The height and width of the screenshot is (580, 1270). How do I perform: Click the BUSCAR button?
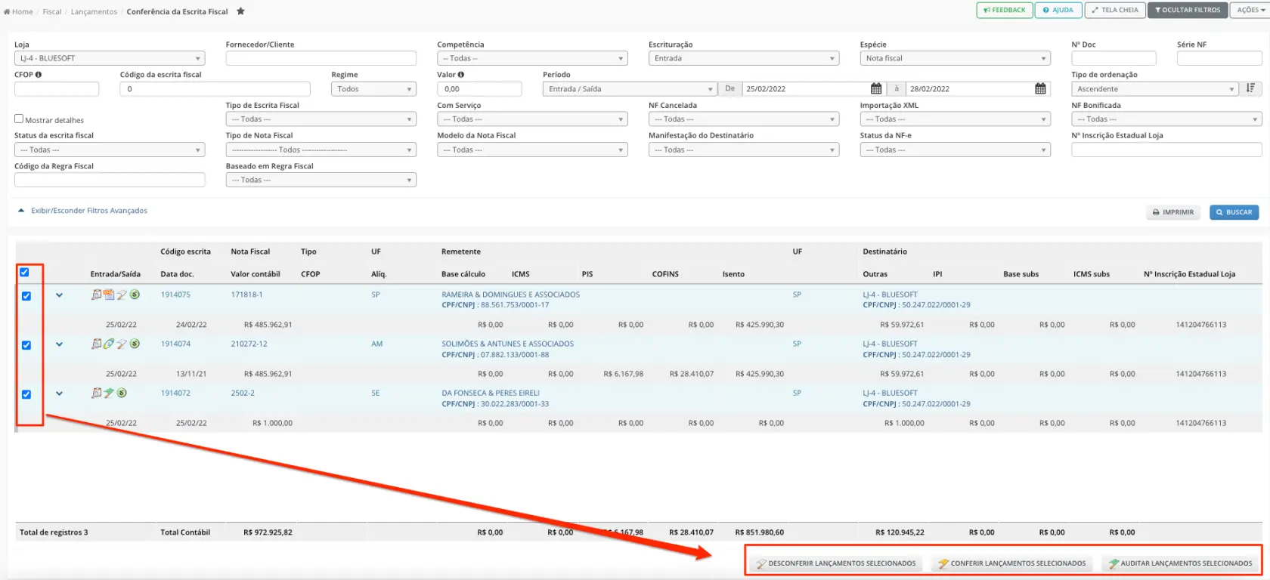coord(1234,212)
